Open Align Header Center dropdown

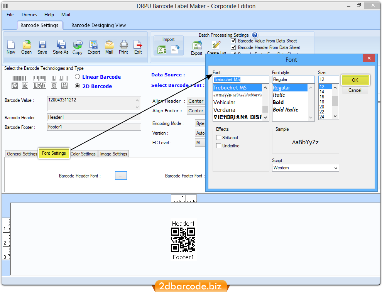pos(196,101)
